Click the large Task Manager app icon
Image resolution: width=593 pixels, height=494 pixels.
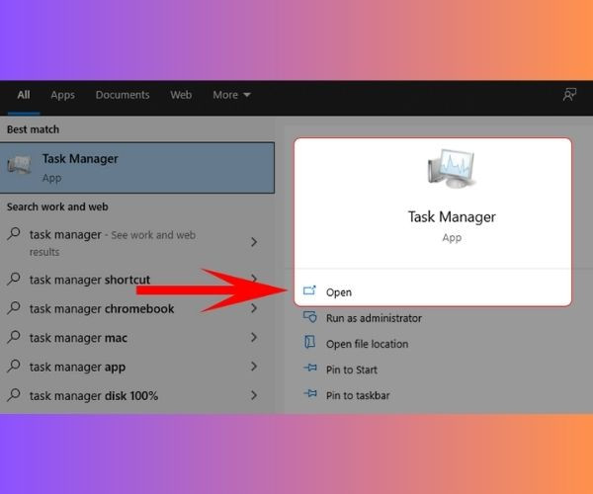coord(452,169)
